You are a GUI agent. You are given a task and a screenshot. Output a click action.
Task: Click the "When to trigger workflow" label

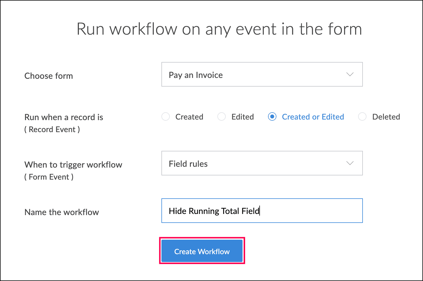(x=73, y=165)
